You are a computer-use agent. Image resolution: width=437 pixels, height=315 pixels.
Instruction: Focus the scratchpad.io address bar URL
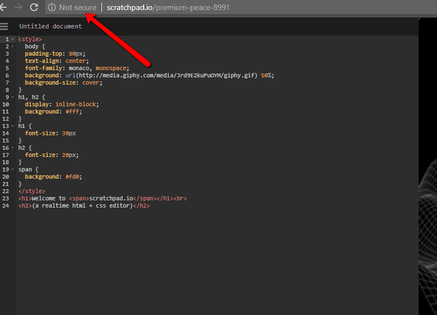pos(168,7)
